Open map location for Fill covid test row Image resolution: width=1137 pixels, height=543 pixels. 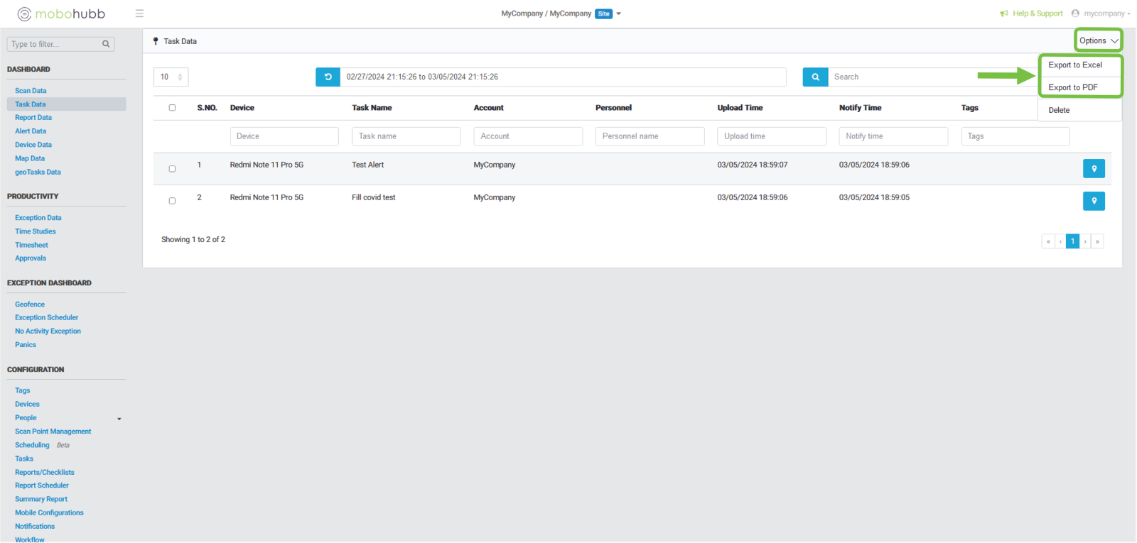(1094, 202)
